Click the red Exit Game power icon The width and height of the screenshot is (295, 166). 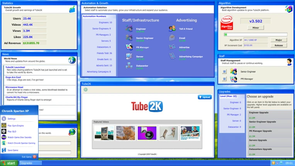[34, 157]
